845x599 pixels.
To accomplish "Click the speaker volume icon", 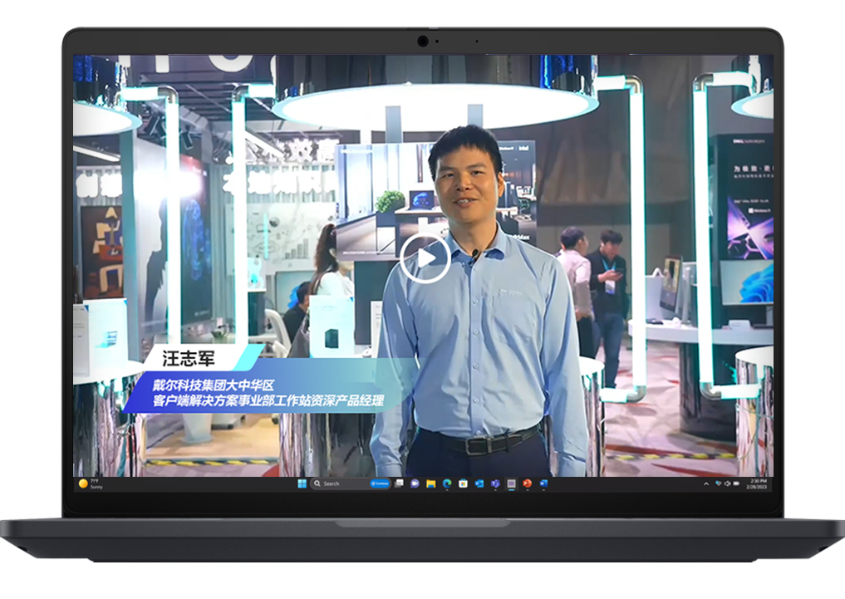I will click(727, 484).
